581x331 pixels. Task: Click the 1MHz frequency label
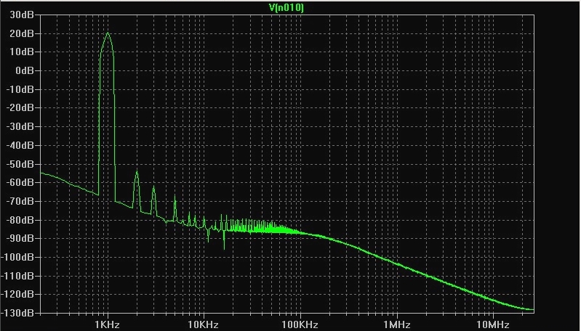(397, 325)
